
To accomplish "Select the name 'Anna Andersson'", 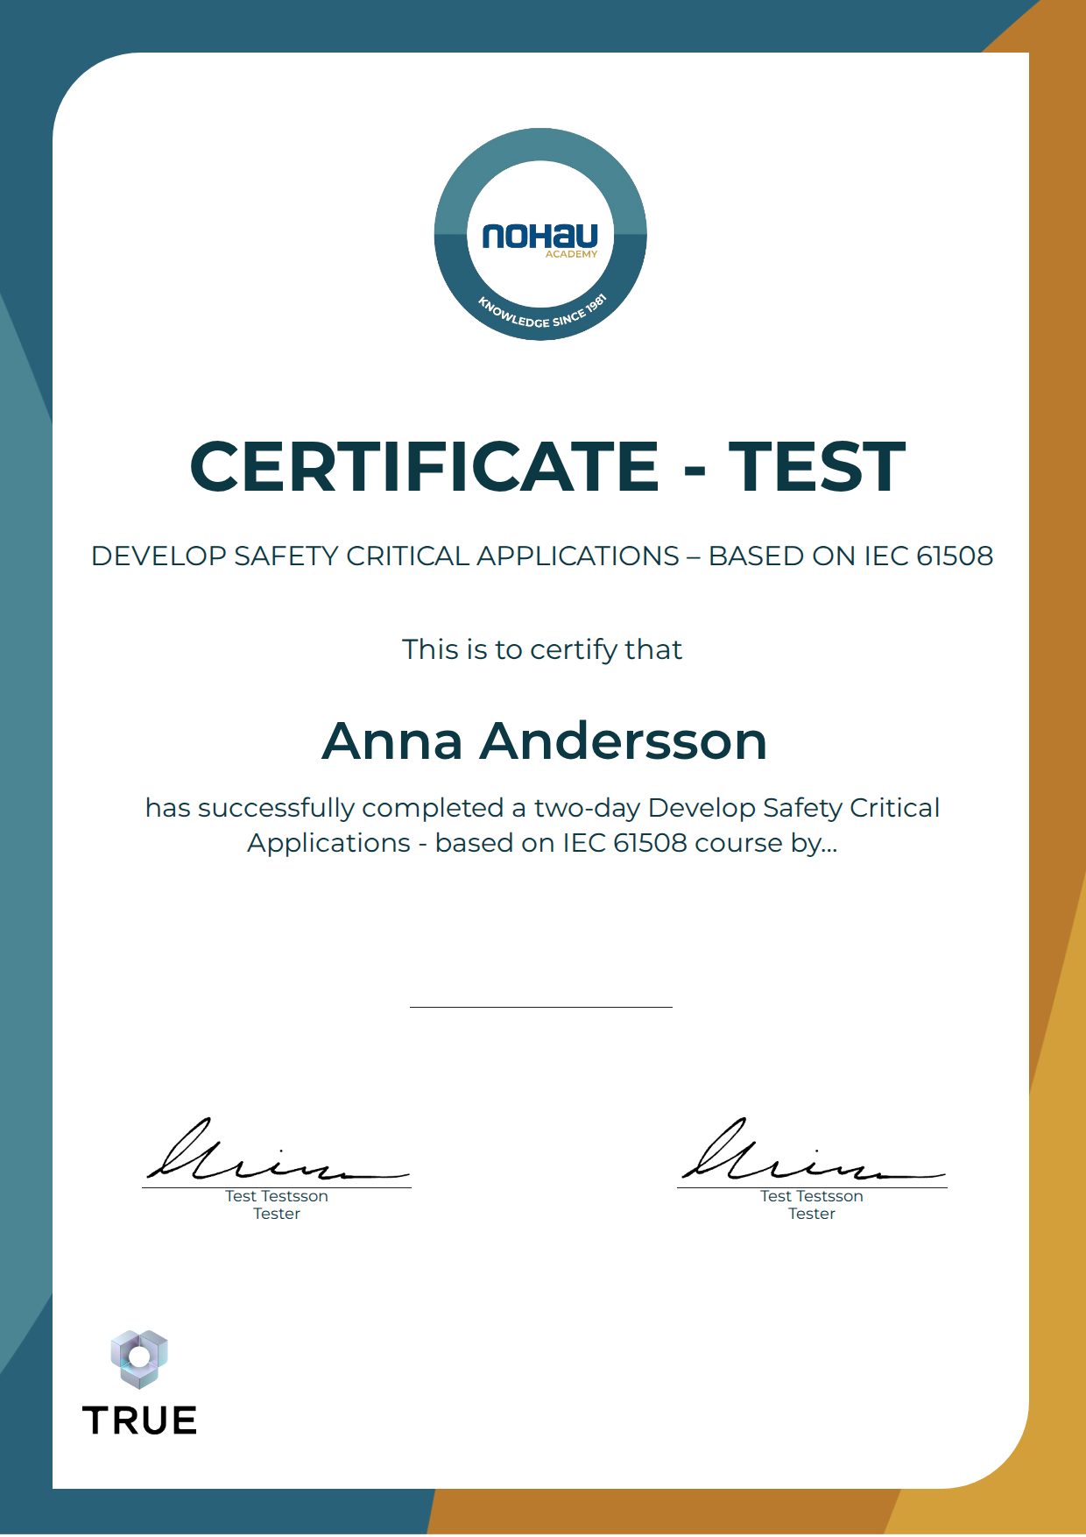I will 545,741.
